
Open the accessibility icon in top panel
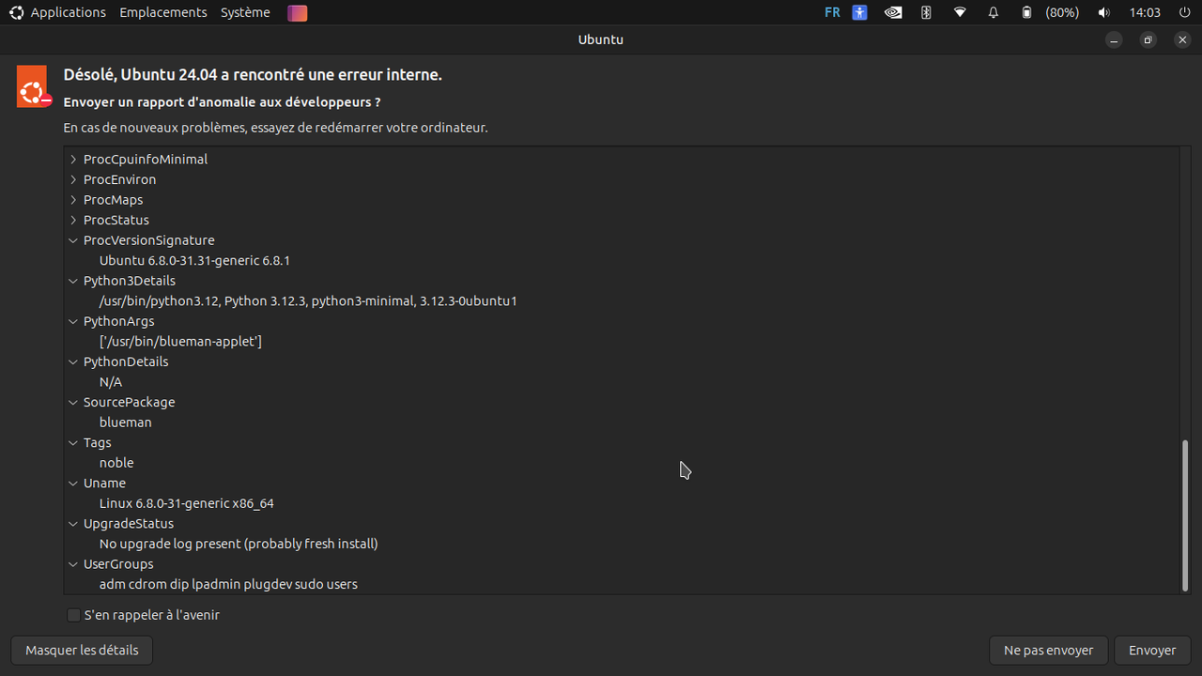click(860, 12)
